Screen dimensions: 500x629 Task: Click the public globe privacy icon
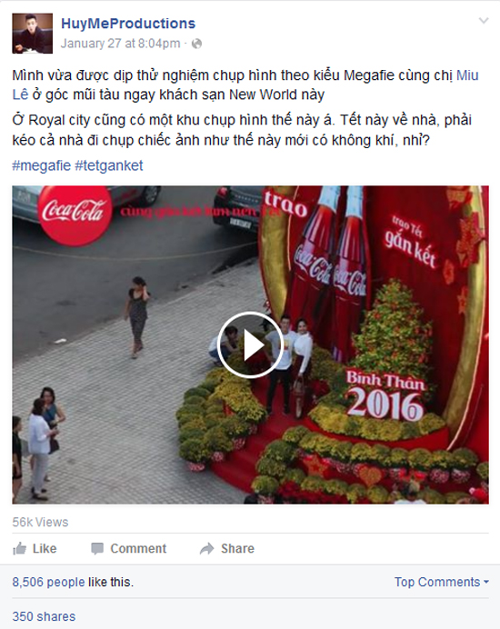[x=196, y=44]
